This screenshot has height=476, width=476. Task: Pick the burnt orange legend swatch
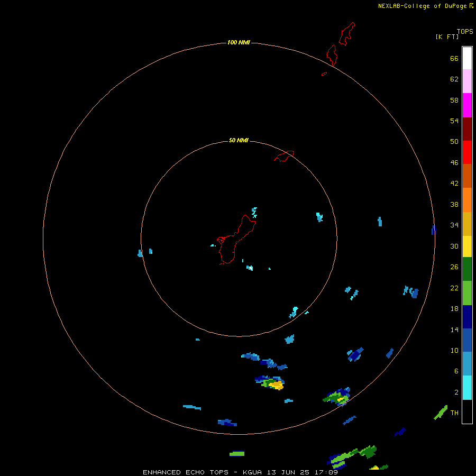(x=467, y=176)
